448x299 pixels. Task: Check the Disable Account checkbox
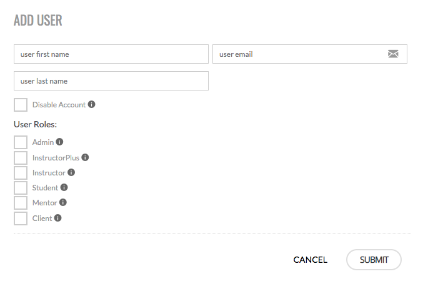[x=21, y=105]
